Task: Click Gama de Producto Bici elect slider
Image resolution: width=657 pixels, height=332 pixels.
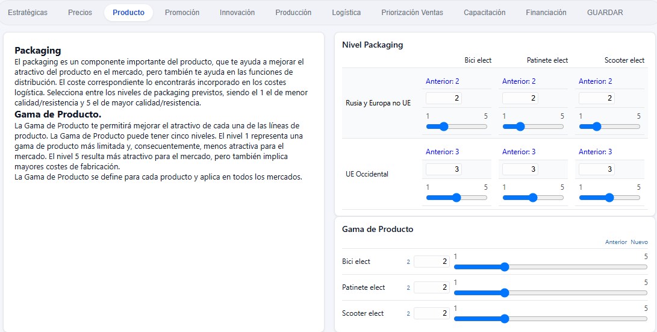Action: pos(550,267)
